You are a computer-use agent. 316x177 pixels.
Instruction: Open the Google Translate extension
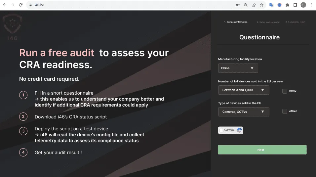pos(271,5)
